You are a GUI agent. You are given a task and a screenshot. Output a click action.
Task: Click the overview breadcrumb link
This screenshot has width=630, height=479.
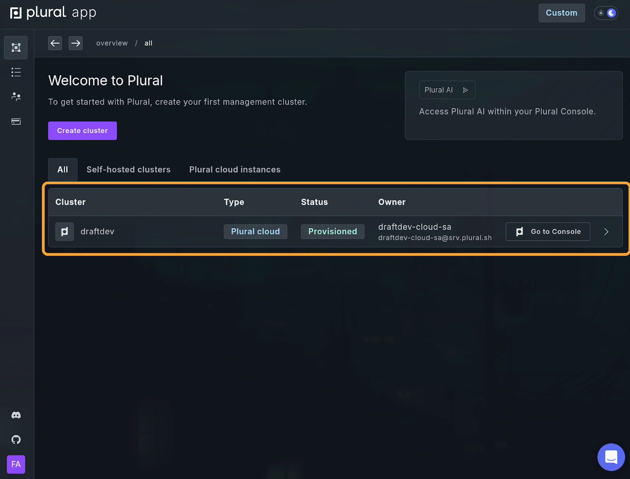click(x=112, y=43)
